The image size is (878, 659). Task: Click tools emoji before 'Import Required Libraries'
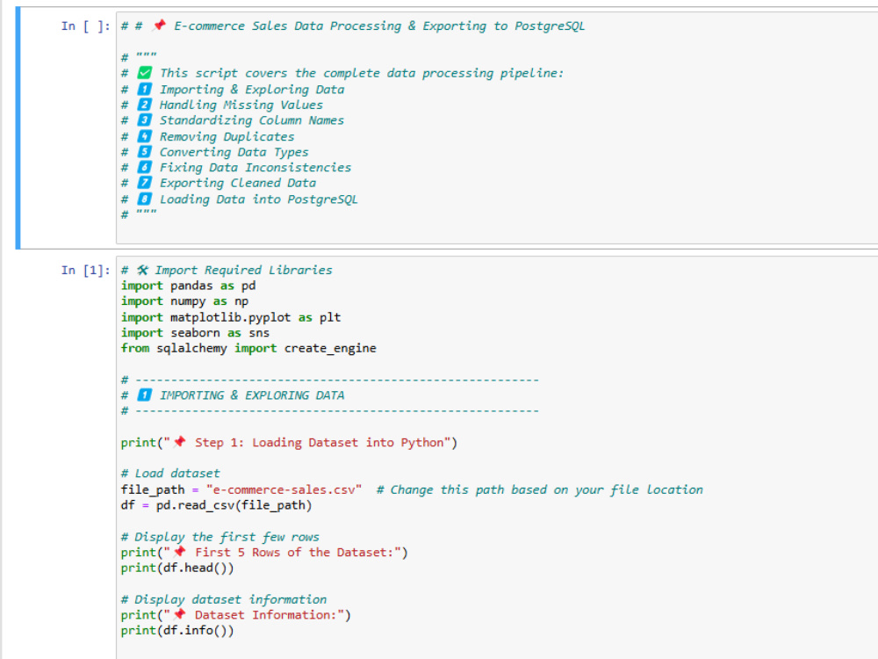143,270
